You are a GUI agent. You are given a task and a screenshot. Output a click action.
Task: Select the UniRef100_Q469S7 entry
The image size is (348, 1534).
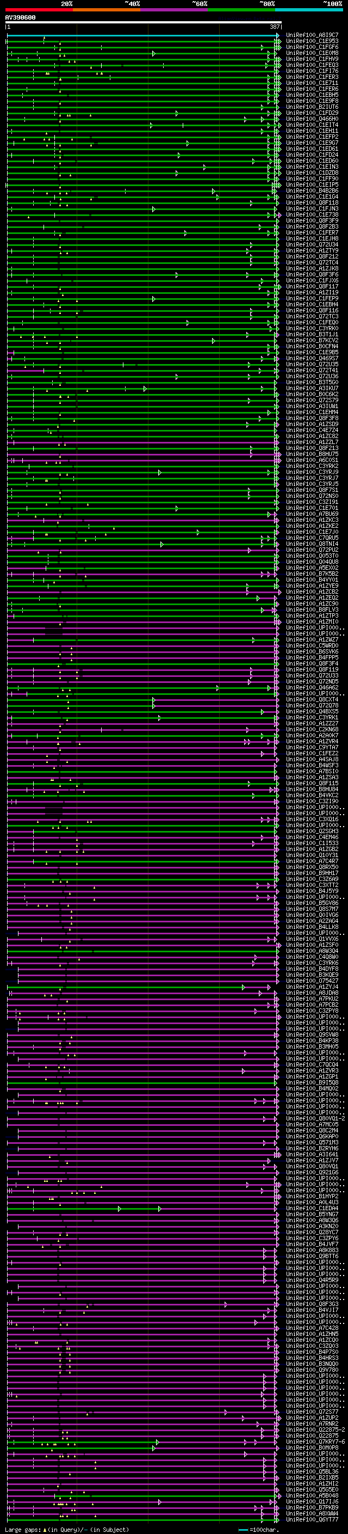click(312, 359)
